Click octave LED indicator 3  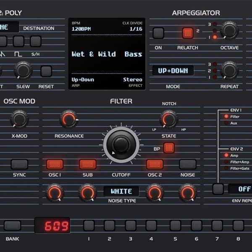215,24
